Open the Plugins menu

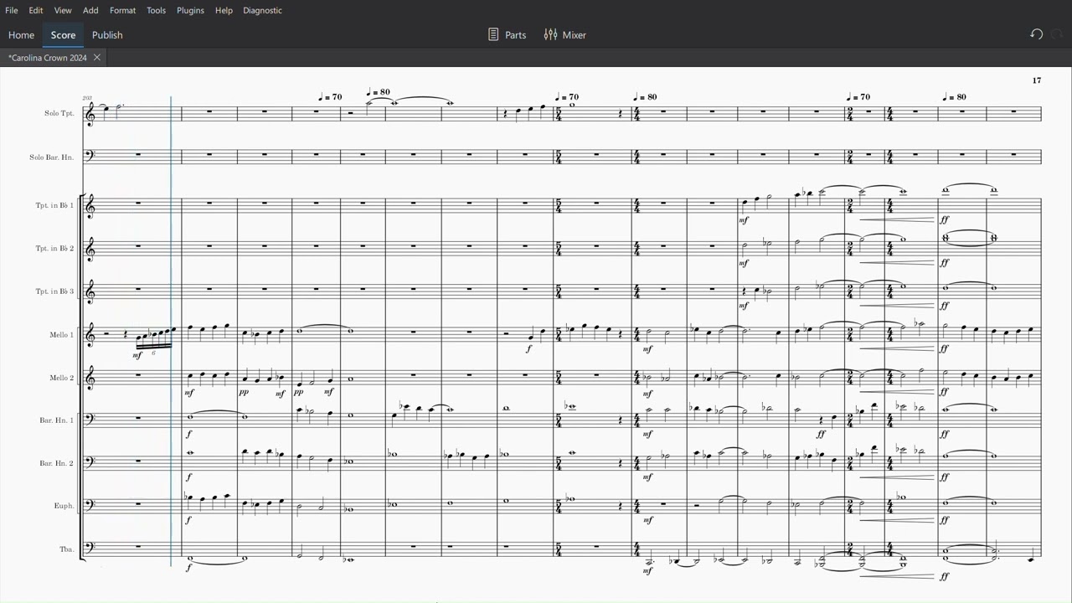(190, 10)
